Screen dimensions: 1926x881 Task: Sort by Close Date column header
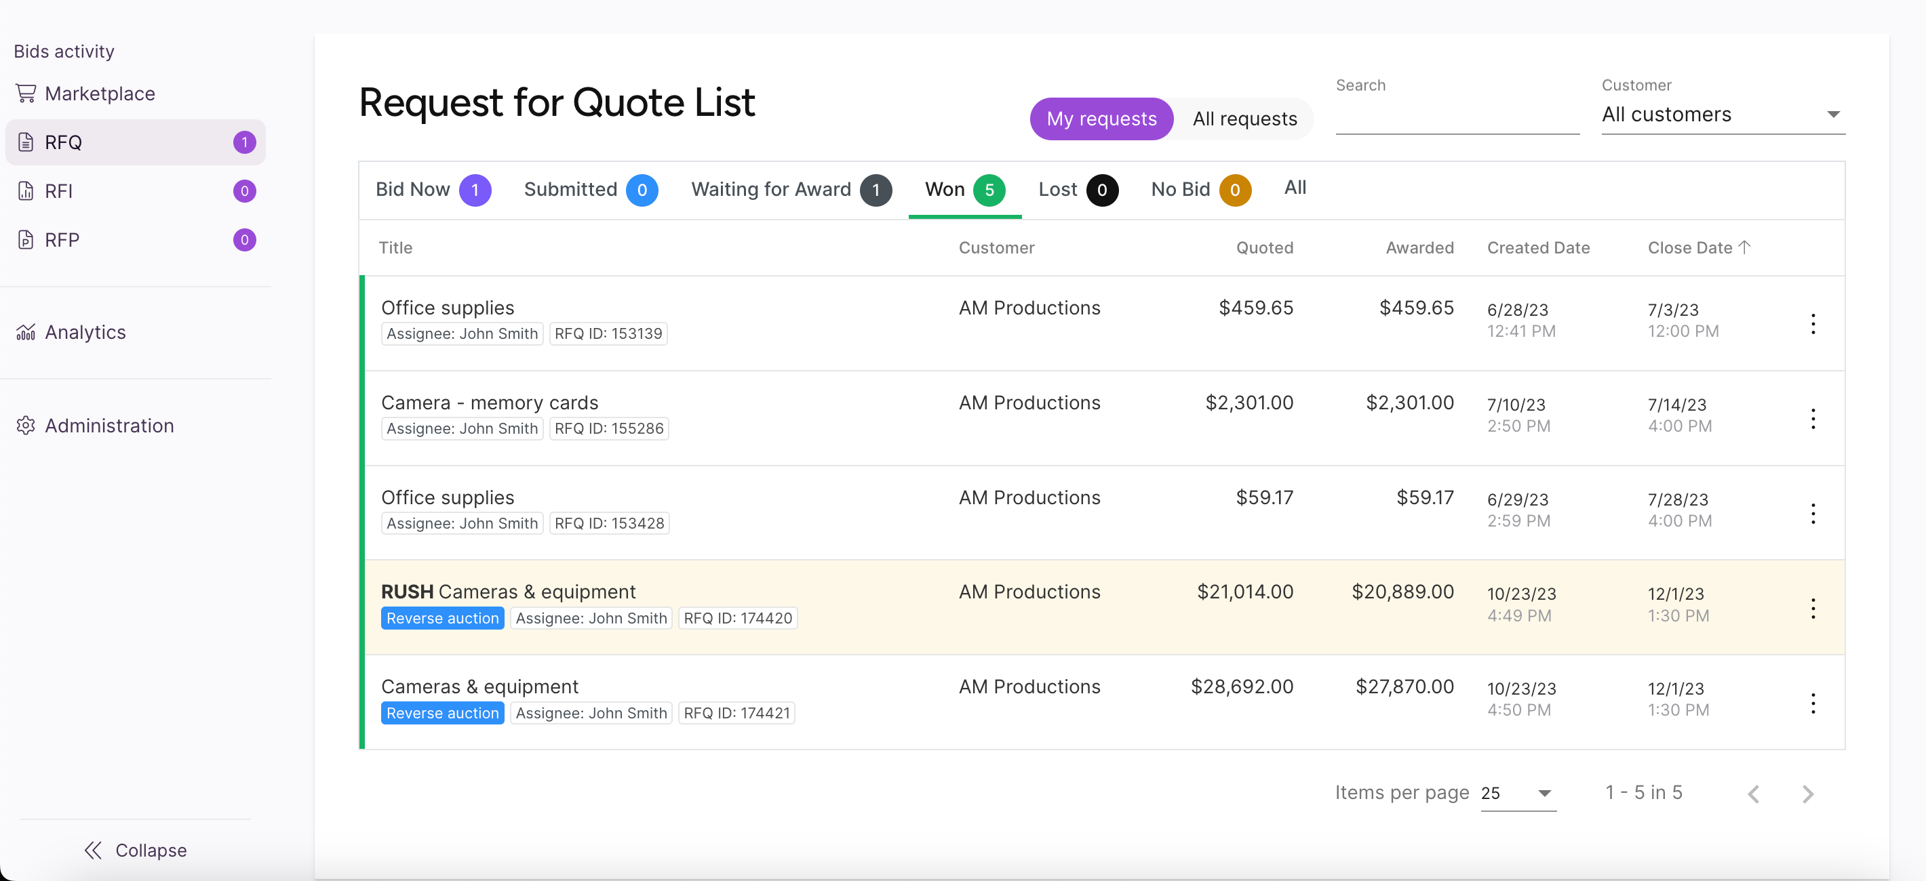click(1690, 247)
